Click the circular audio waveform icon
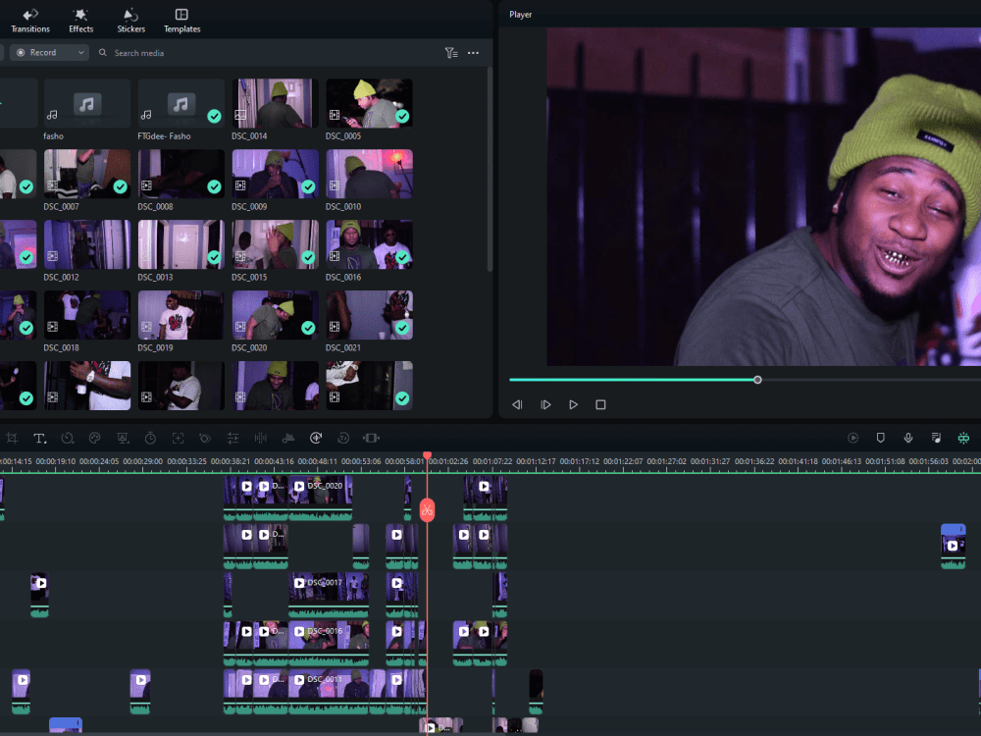Screen dimensions: 981x736 click(x=316, y=438)
